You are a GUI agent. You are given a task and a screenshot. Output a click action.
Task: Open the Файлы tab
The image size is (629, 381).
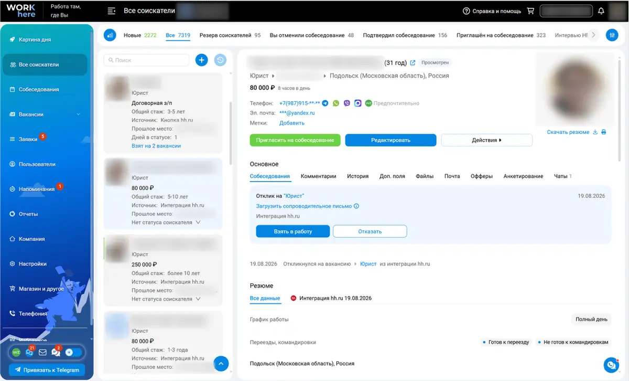pos(425,176)
